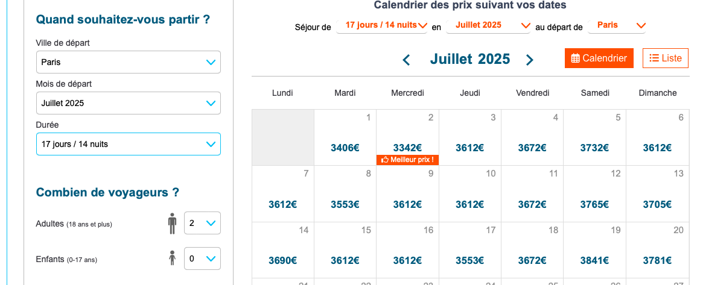Change the number of Adultes
The height and width of the screenshot is (285, 703).
click(x=202, y=223)
